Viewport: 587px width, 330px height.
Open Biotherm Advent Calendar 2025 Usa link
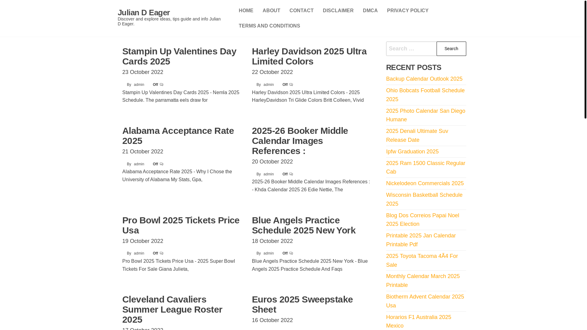pyautogui.click(x=425, y=301)
